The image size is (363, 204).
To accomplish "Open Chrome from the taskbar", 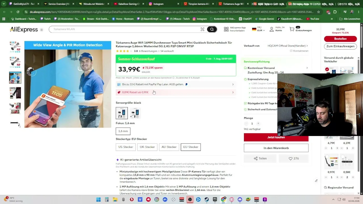I will coord(223,199).
